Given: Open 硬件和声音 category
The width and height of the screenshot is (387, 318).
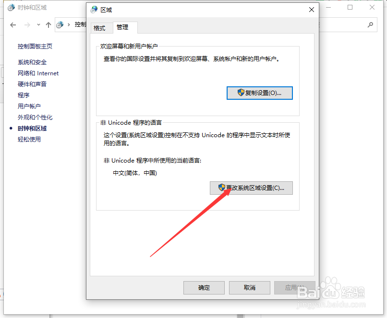Looking at the screenshot, I should click(x=32, y=84).
